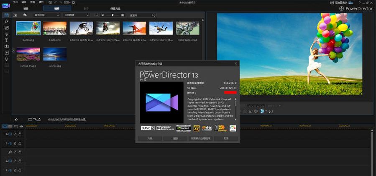Open the 播放 Playback menu
The width and height of the screenshot is (376, 176).
coord(41,3)
